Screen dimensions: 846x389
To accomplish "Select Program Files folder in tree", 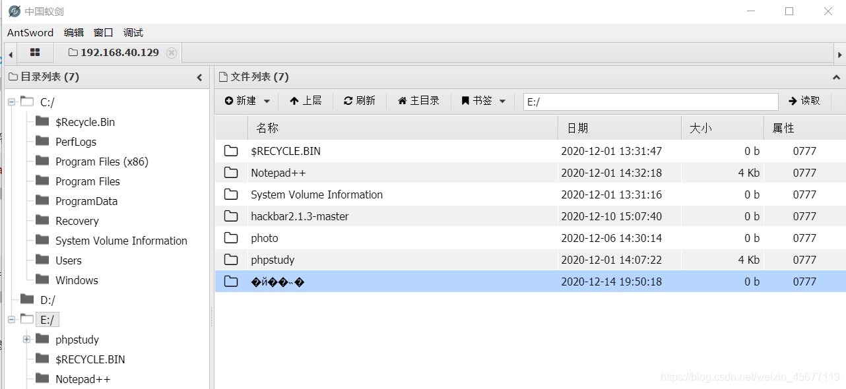I will (88, 181).
